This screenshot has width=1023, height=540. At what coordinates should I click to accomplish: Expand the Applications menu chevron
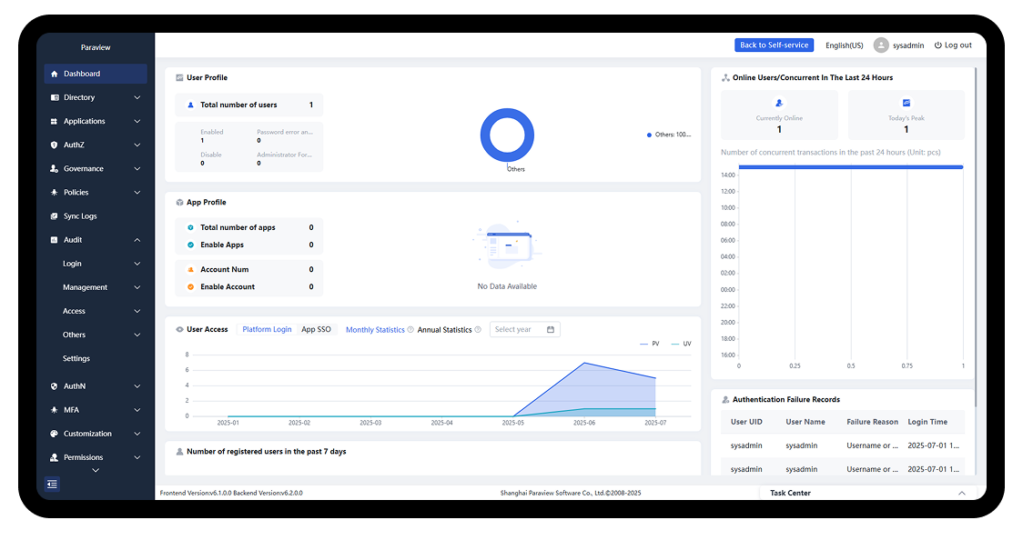coord(137,121)
